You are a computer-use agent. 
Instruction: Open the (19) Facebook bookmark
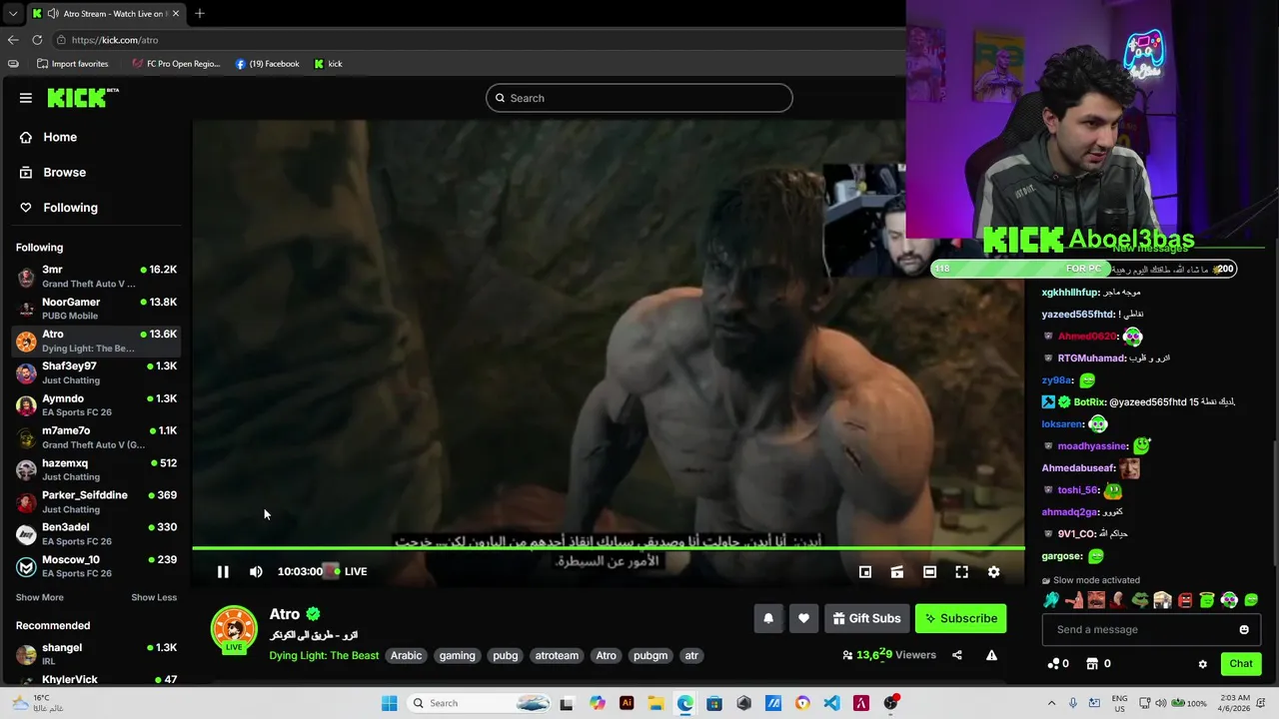(267, 64)
